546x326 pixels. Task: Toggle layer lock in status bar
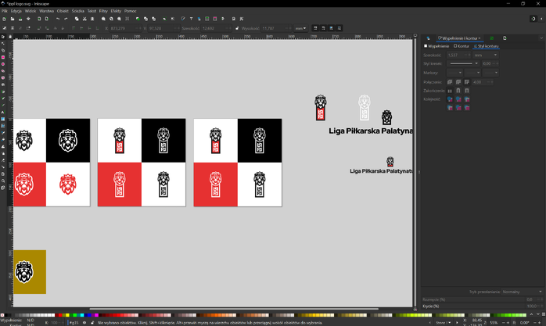coord(92,323)
